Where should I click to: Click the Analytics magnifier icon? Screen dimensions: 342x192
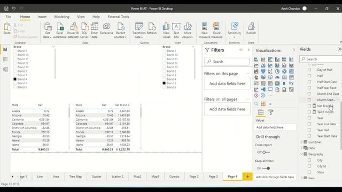(x=256, y=104)
